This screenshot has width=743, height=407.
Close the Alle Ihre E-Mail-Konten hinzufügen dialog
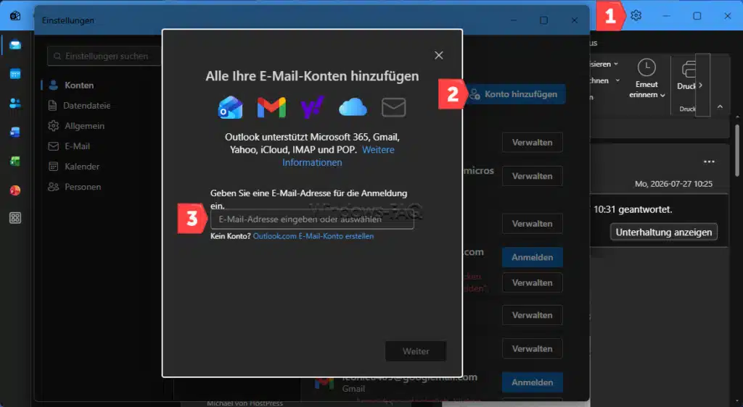coord(439,55)
